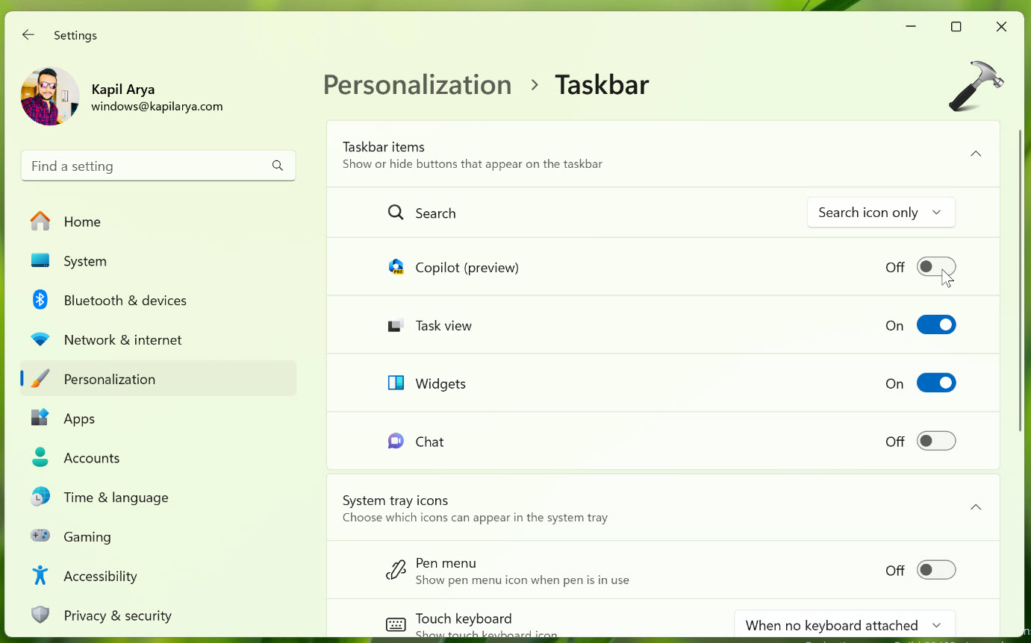Click the Network & internet Wi-Fi icon

point(40,339)
